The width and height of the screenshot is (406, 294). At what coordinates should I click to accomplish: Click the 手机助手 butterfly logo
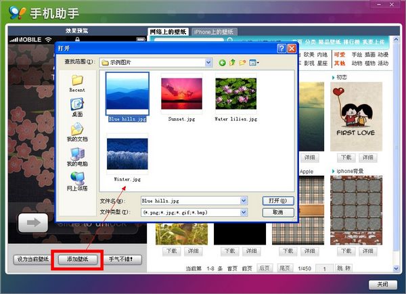(x=18, y=13)
